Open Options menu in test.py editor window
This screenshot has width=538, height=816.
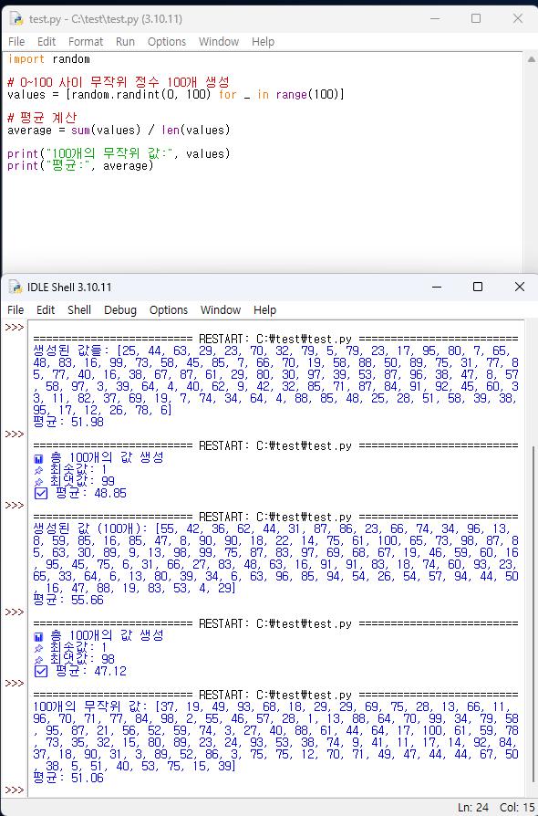167,42
